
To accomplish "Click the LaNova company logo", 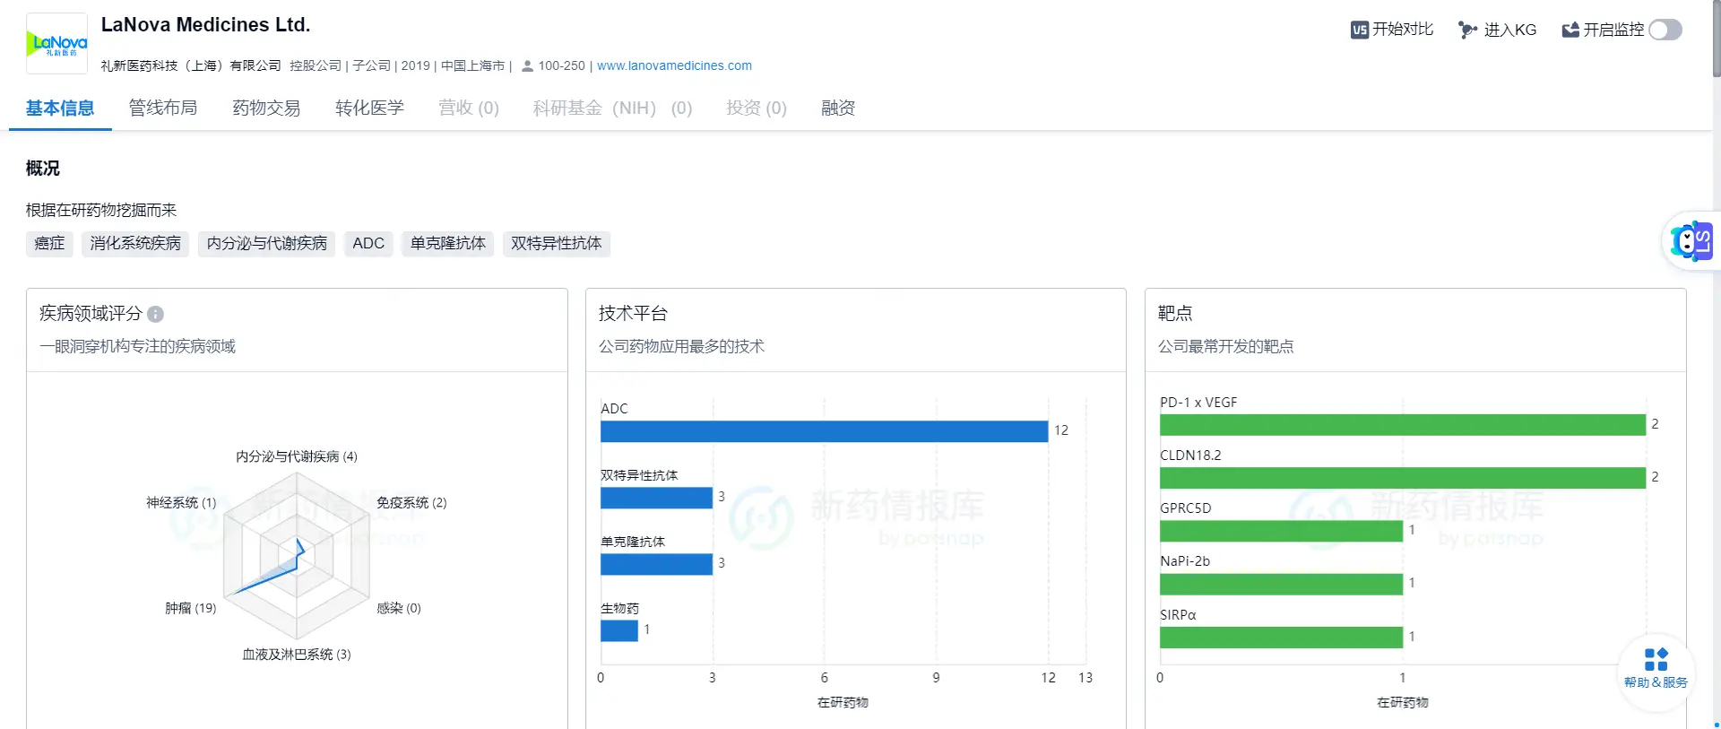I will tap(57, 43).
